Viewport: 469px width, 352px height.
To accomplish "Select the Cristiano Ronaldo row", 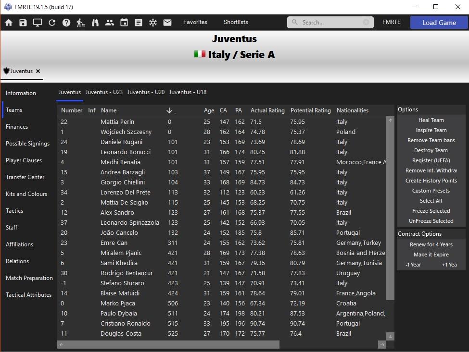I will pyautogui.click(x=222, y=324).
